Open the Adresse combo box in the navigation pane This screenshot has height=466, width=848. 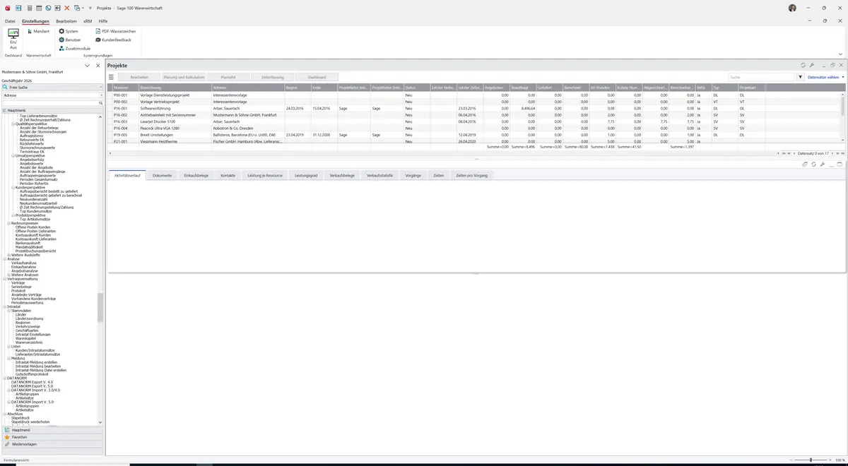point(52,95)
